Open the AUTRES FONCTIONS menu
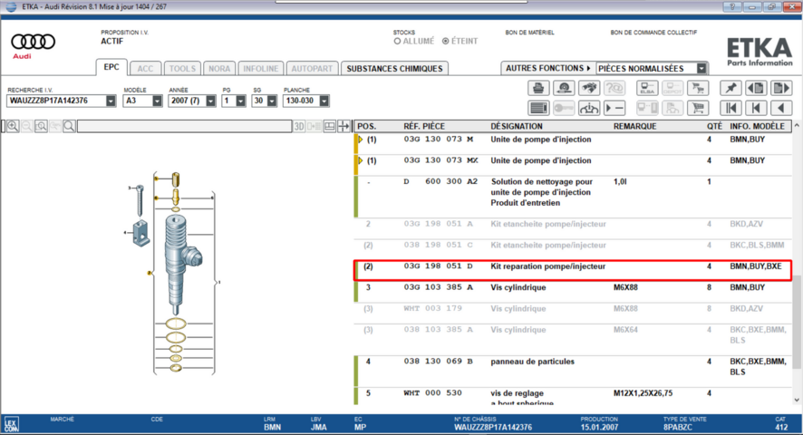Screen dimensions: 803x435 pos(548,68)
